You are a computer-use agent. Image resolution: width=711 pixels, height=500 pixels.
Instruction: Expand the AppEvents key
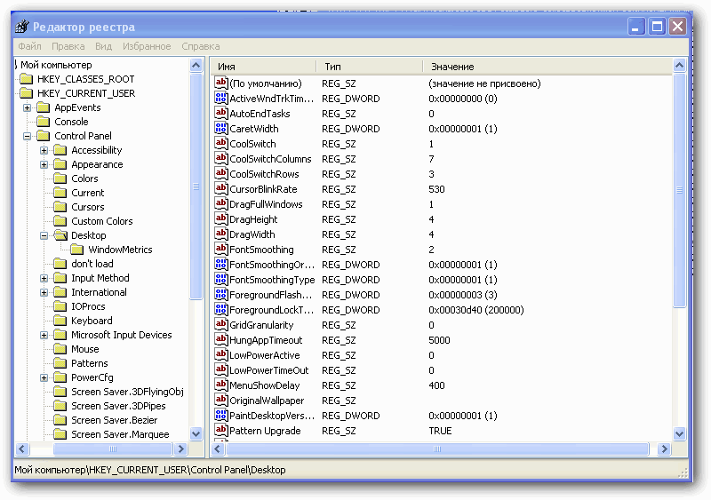tap(28, 107)
